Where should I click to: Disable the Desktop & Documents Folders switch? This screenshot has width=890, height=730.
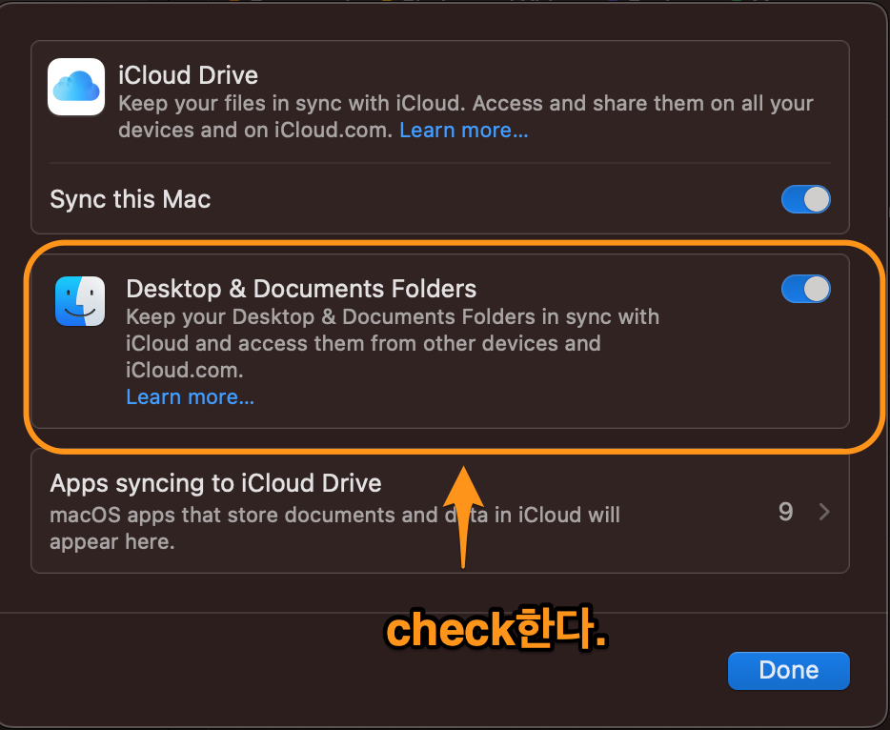tap(805, 289)
